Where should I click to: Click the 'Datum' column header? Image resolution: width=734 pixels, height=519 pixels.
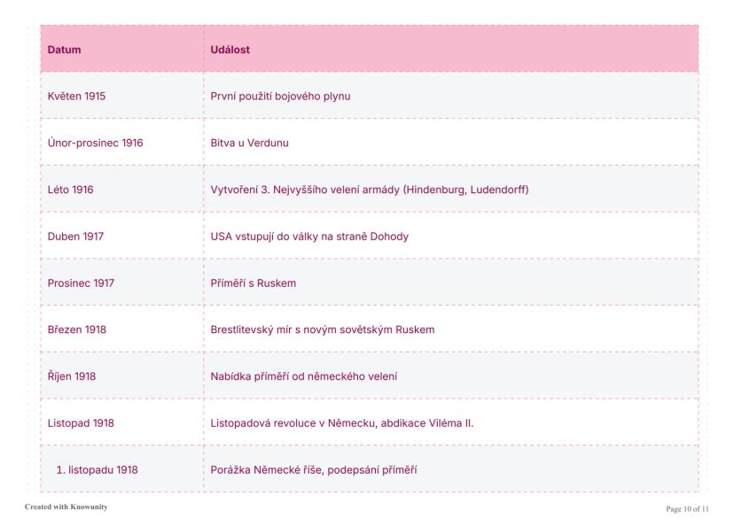(x=65, y=50)
